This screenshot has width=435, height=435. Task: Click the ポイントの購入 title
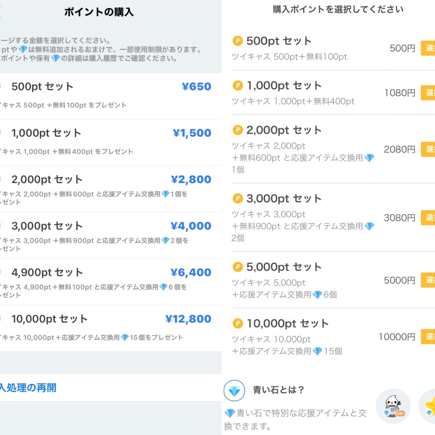[99, 12]
